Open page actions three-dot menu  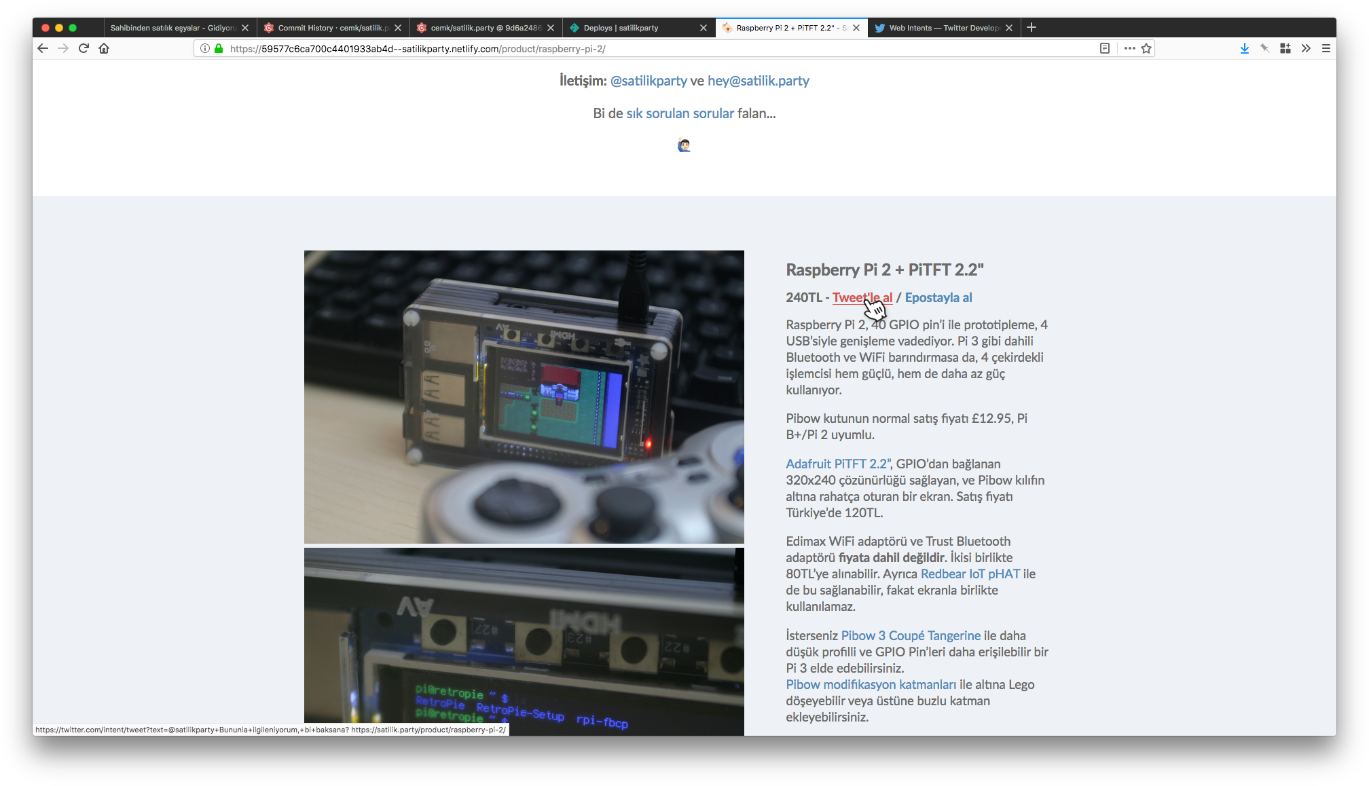click(x=1129, y=48)
